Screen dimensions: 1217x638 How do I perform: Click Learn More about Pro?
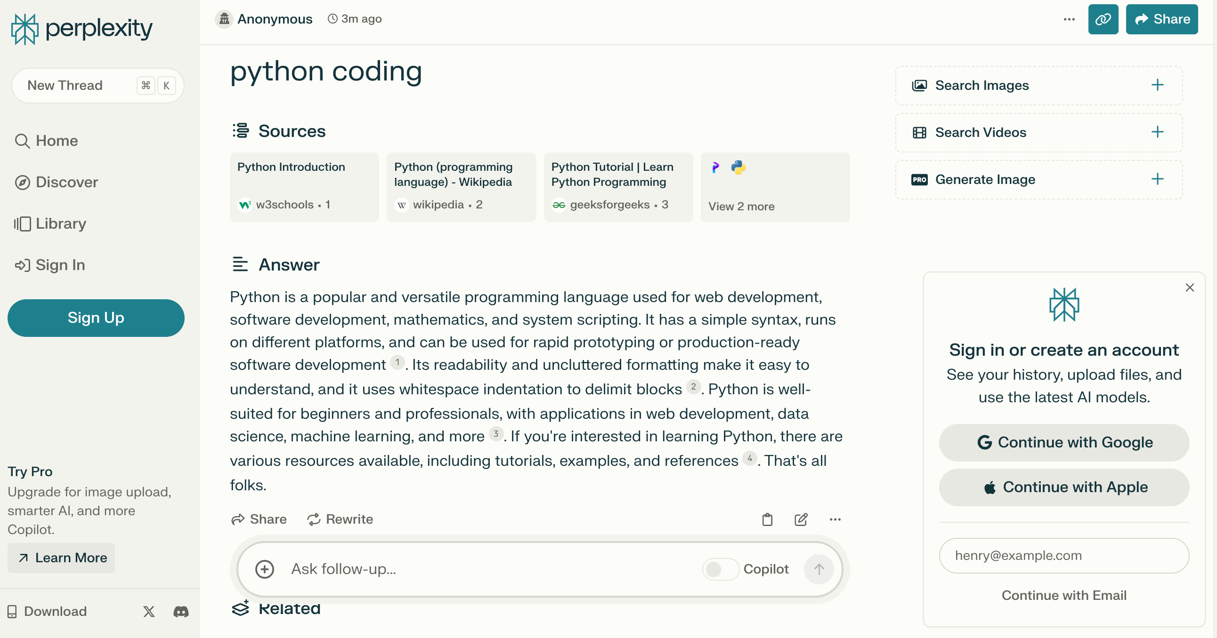coord(61,558)
